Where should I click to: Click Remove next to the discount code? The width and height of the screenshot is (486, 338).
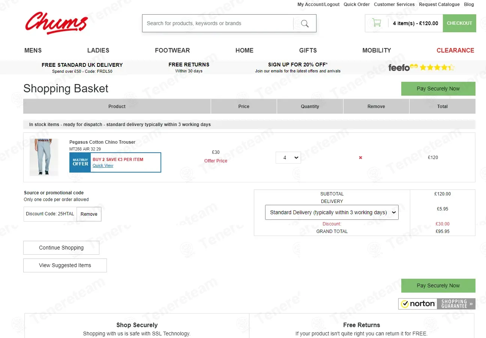[x=89, y=214]
